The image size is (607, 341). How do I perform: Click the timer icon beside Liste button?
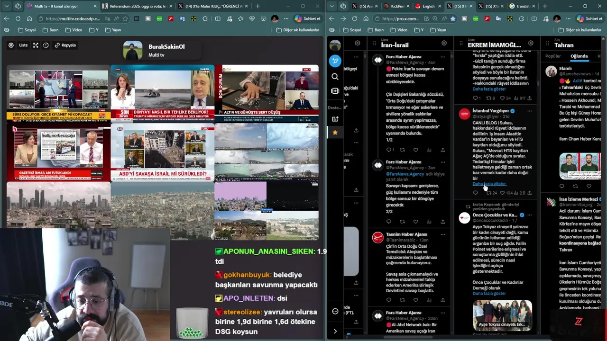click(46, 45)
